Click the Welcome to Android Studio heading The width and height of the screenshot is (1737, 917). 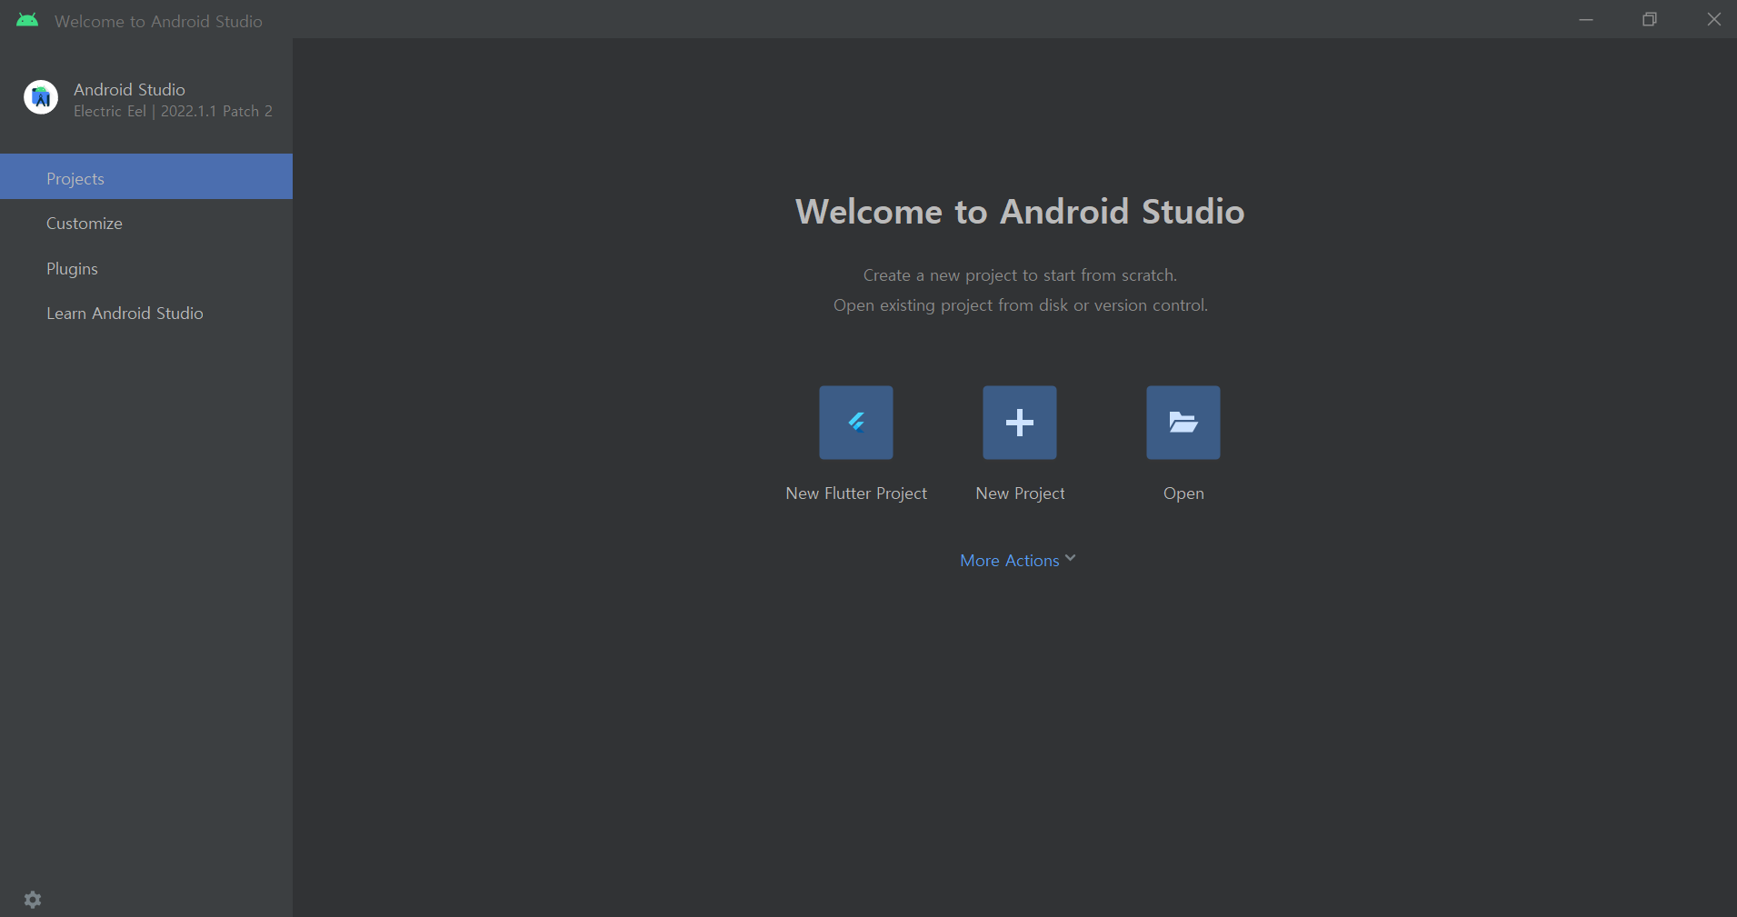[1020, 211]
